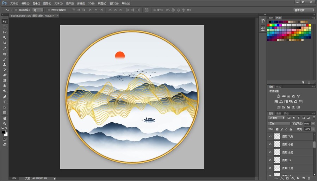Open the 基本功能 workspace dropdown

pos(304,10)
